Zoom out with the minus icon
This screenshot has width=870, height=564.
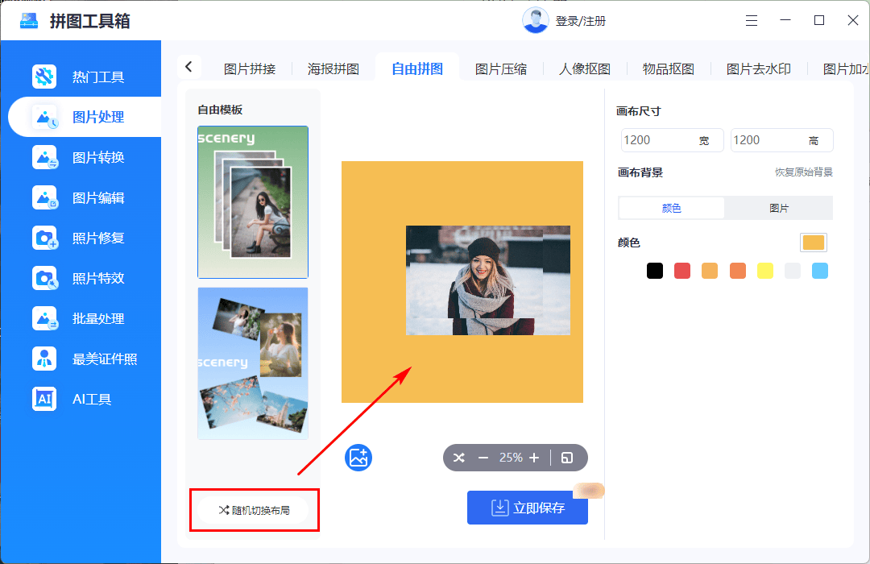click(x=483, y=458)
